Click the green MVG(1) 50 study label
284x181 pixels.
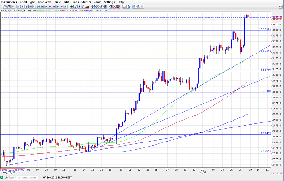pos(48,10)
